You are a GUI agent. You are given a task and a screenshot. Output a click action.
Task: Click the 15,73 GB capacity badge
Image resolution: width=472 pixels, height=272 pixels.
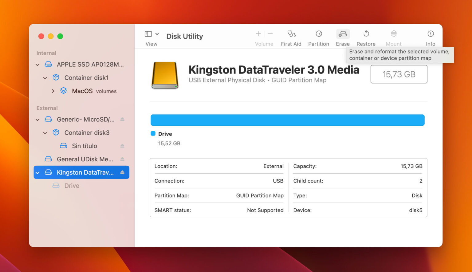click(399, 74)
